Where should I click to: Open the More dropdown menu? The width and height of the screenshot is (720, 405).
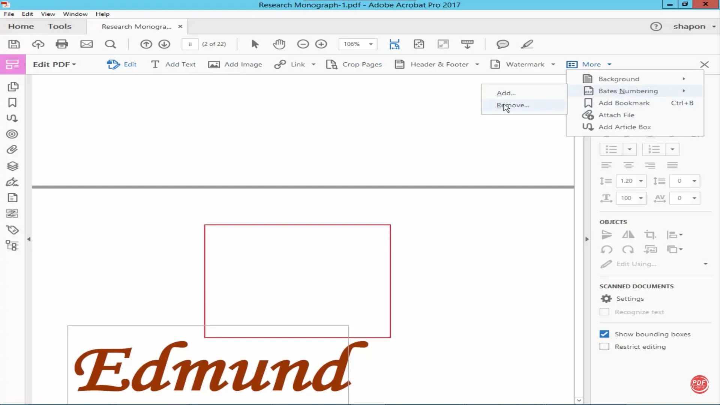pyautogui.click(x=591, y=64)
